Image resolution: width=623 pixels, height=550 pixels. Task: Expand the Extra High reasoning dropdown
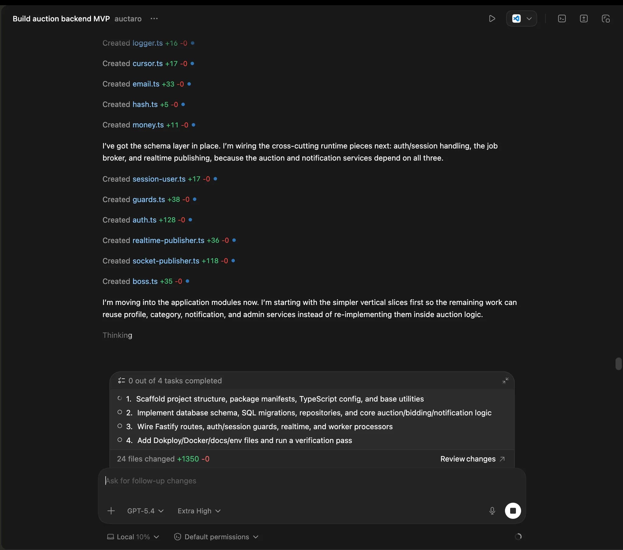pyautogui.click(x=199, y=511)
